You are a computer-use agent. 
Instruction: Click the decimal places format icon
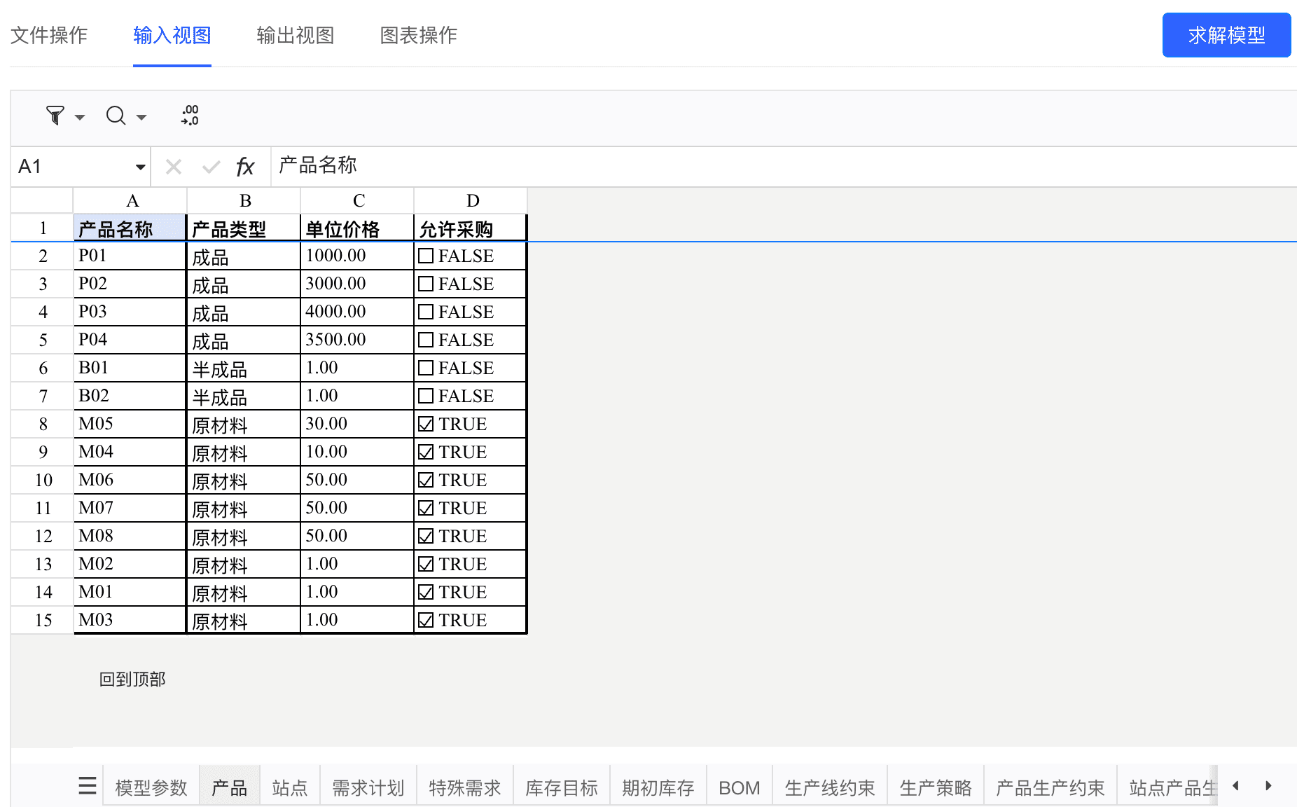190,116
